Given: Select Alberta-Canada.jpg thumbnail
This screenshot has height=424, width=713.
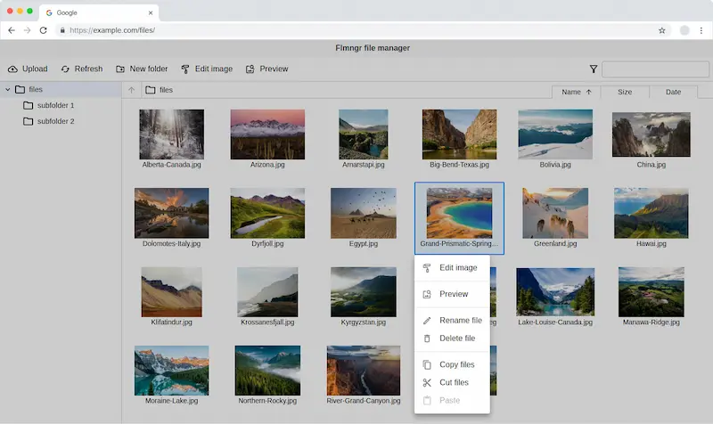Looking at the screenshot, I should (x=171, y=135).
